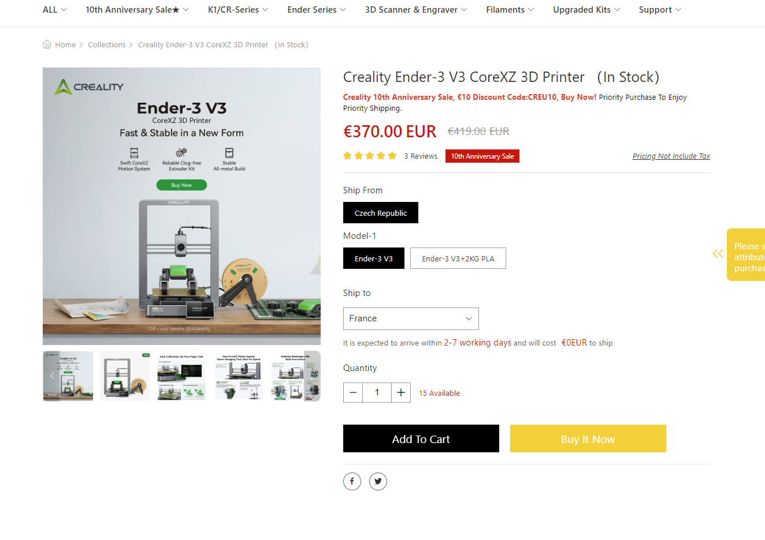Increase quantity with plus icon
This screenshot has height=540, width=765.
pyautogui.click(x=401, y=392)
